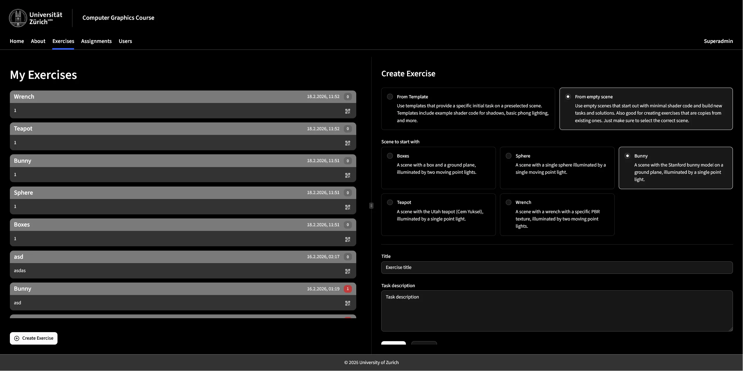This screenshot has height=371, width=743.
Task: Open QR code for asd exercise
Action: [348, 271]
